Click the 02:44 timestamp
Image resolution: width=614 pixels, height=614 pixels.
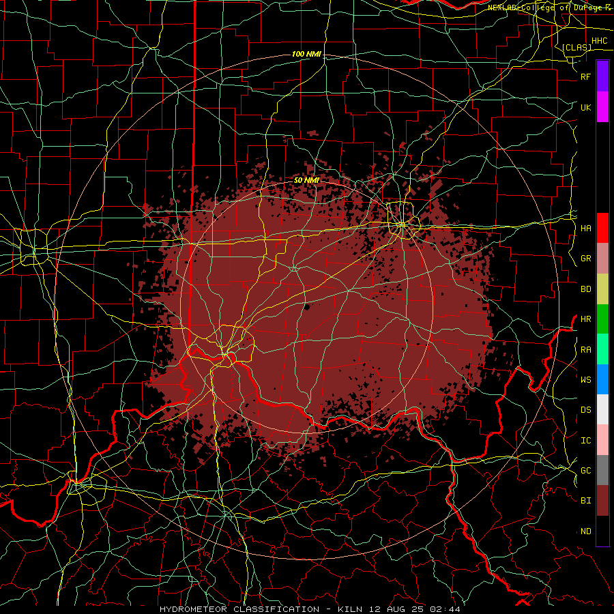(445, 609)
